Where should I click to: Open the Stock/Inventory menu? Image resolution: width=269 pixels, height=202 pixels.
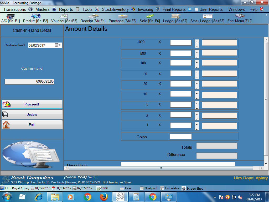click(115, 9)
